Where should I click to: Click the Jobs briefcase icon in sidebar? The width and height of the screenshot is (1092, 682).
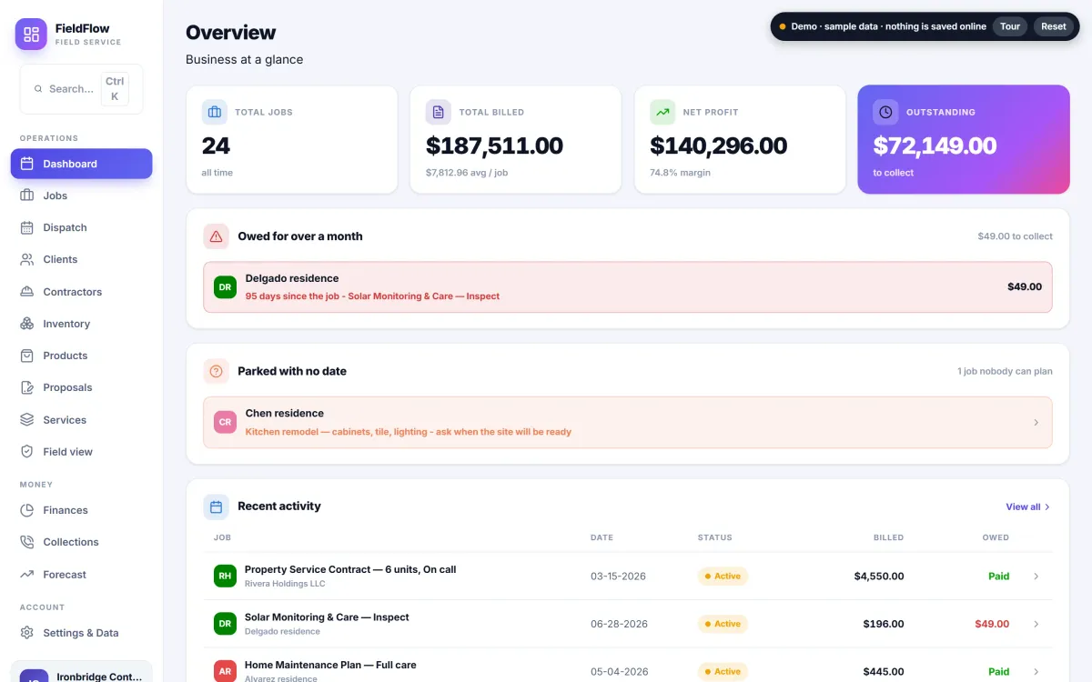tap(27, 196)
